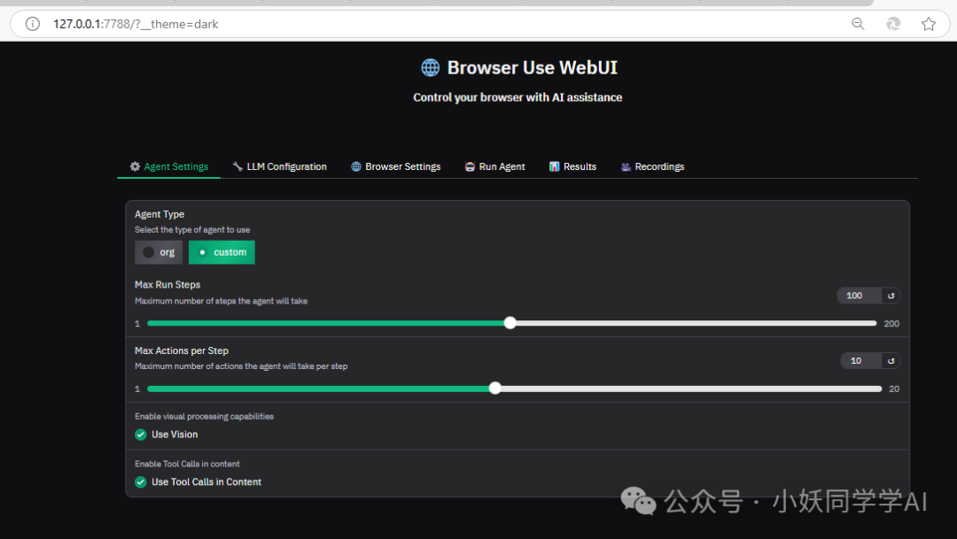
Task: Open the Results tab
Action: tap(572, 166)
